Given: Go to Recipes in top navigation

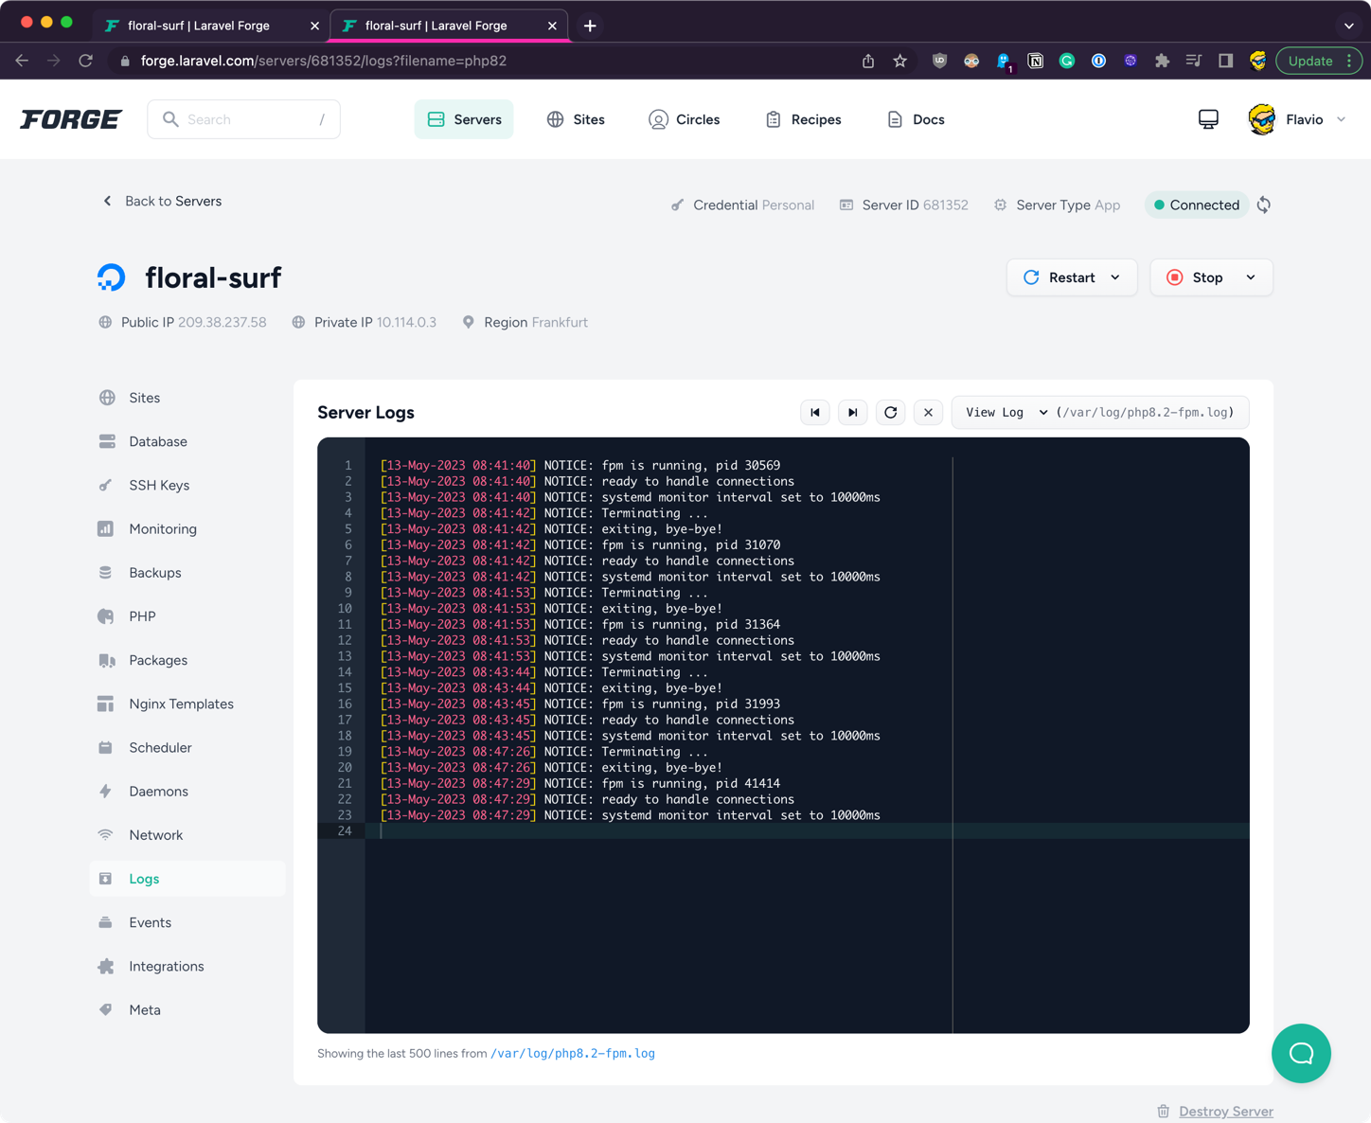Looking at the screenshot, I should [x=803, y=119].
